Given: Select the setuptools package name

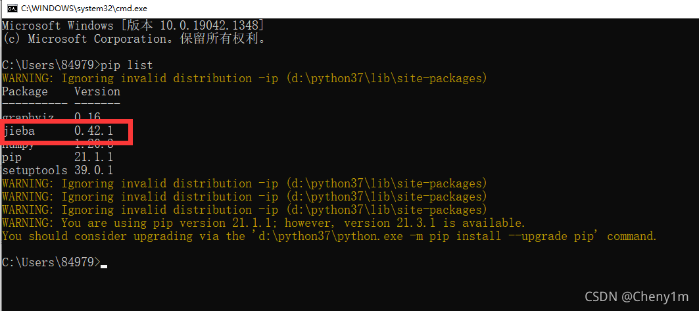Looking at the screenshot, I should coord(34,170).
